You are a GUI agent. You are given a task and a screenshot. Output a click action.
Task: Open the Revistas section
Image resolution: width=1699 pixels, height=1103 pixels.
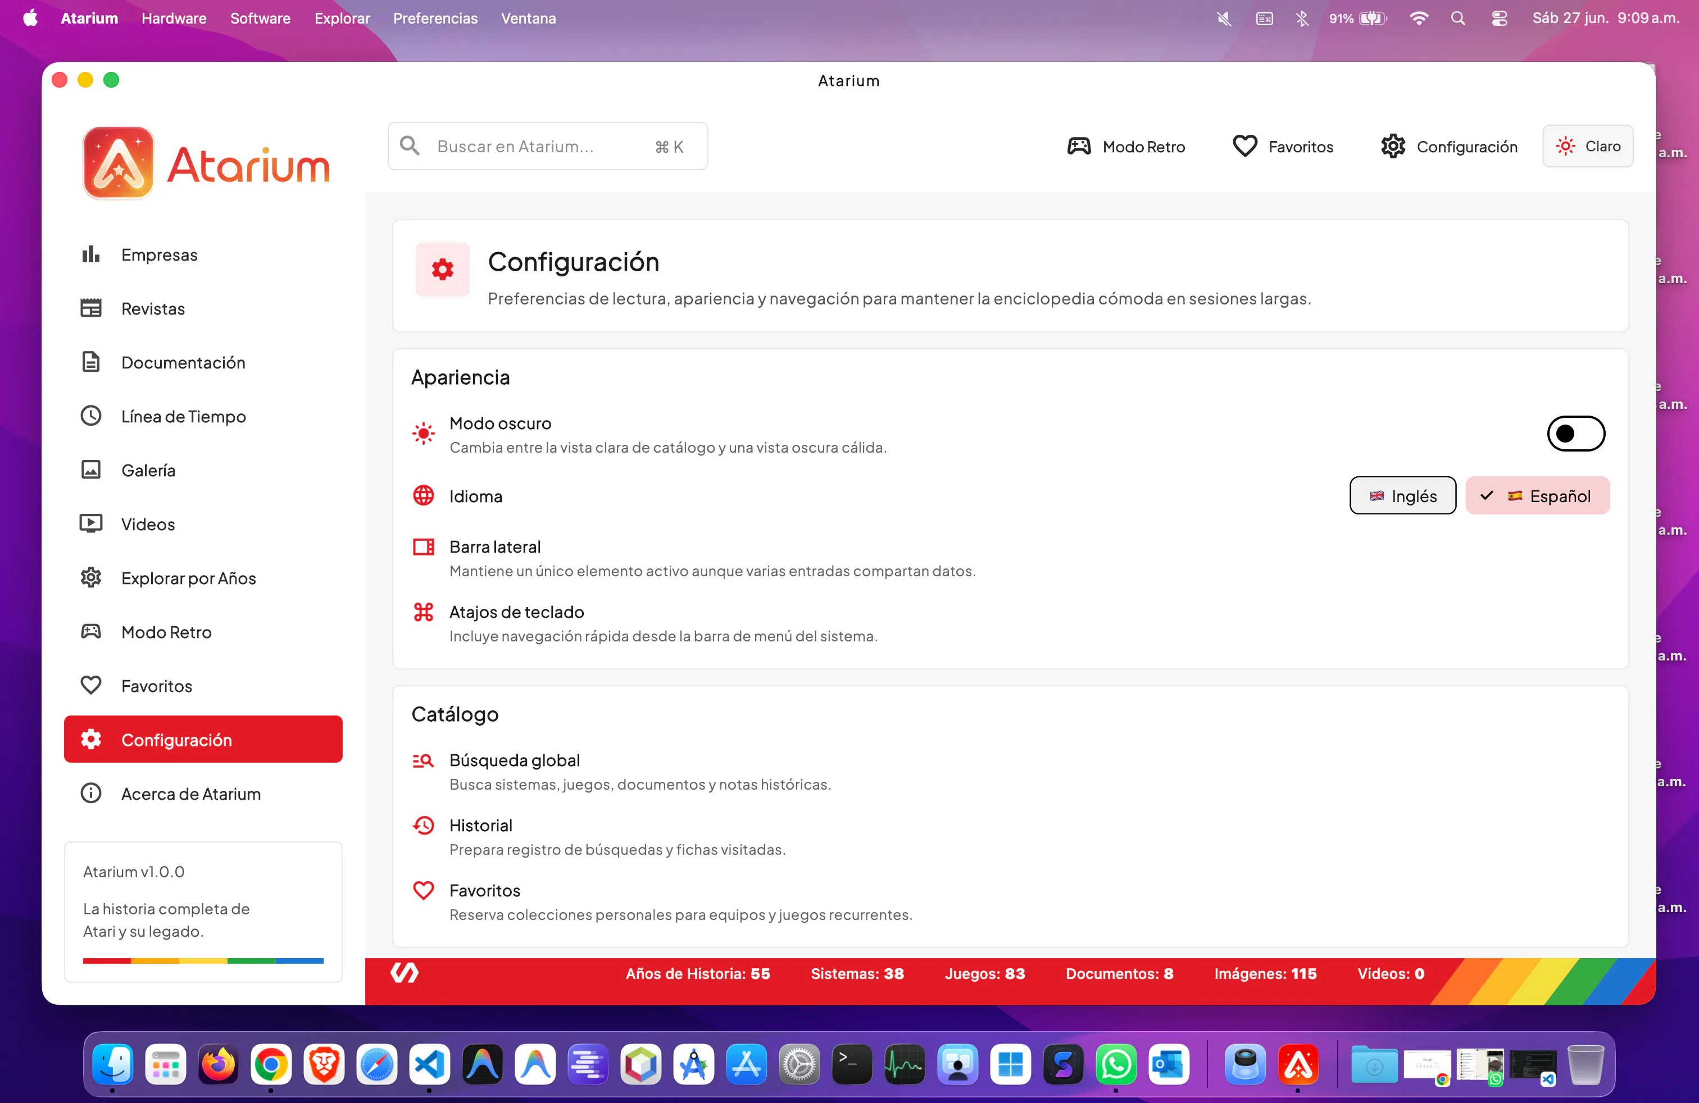pyautogui.click(x=203, y=308)
